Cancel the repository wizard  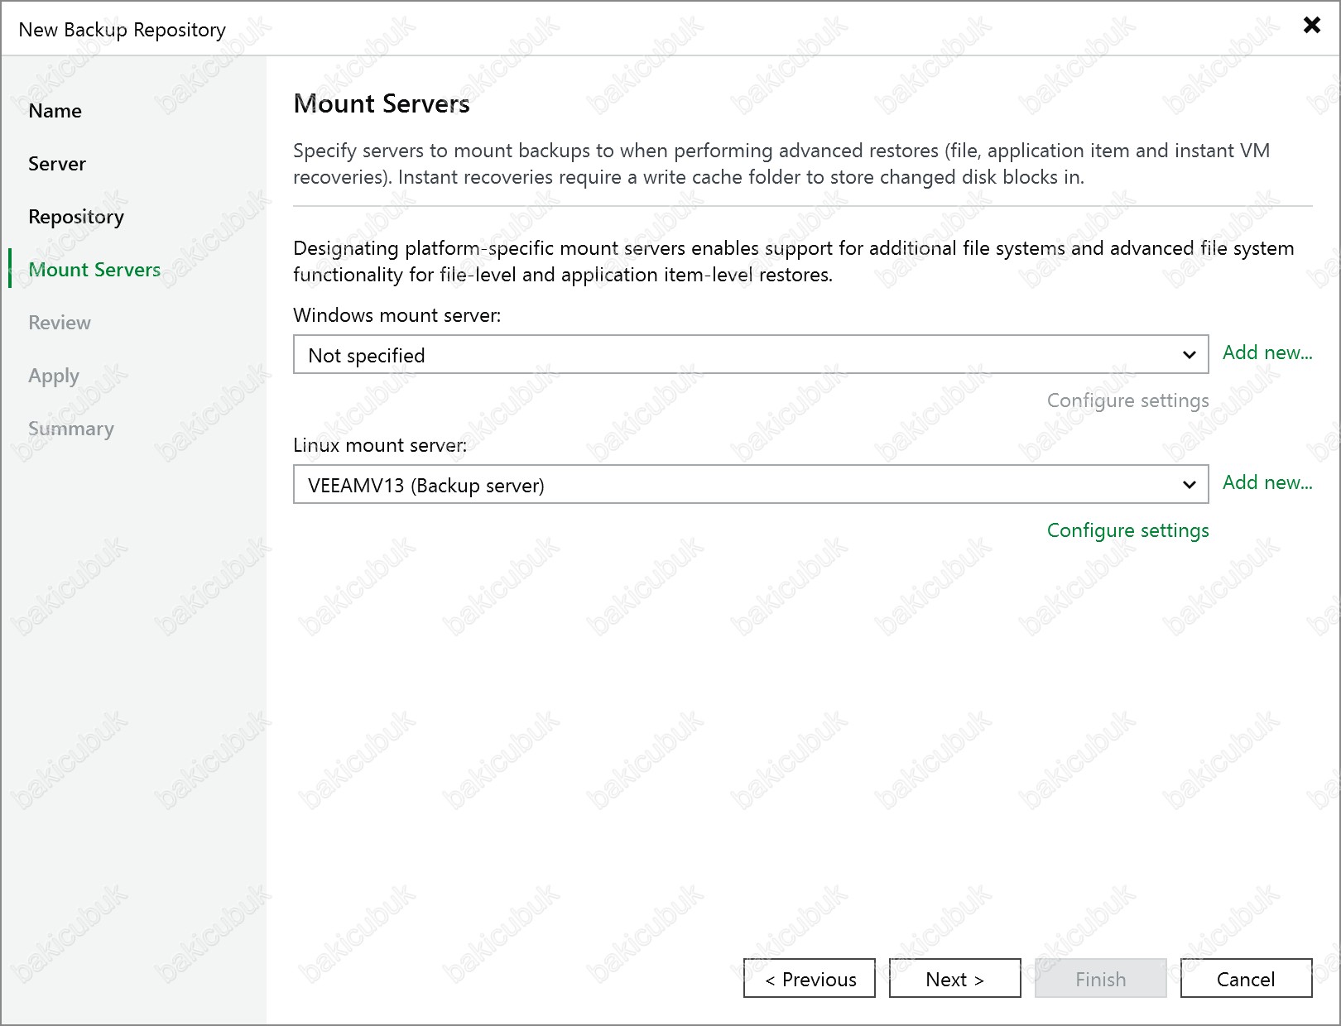tap(1245, 979)
